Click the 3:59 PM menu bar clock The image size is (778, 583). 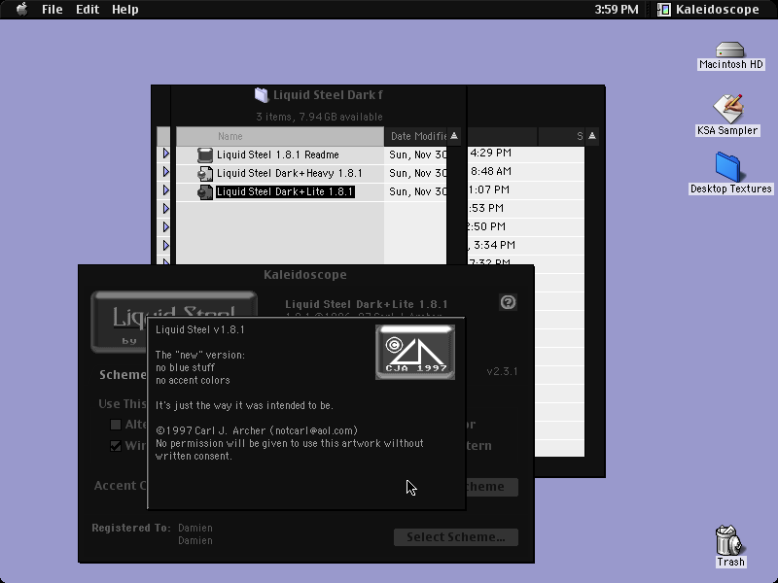pos(617,10)
